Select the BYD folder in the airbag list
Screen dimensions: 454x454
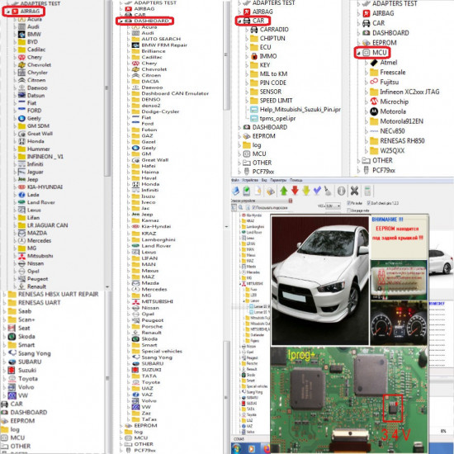click(x=21, y=42)
